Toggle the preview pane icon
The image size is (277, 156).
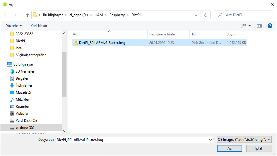[x=259, y=26]
